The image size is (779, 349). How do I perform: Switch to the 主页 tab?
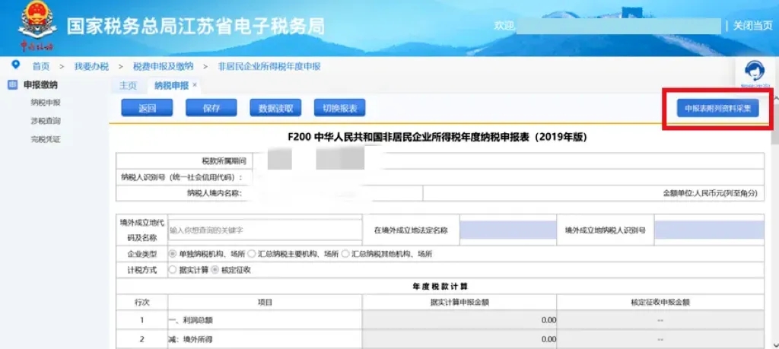tap(128, 85)
